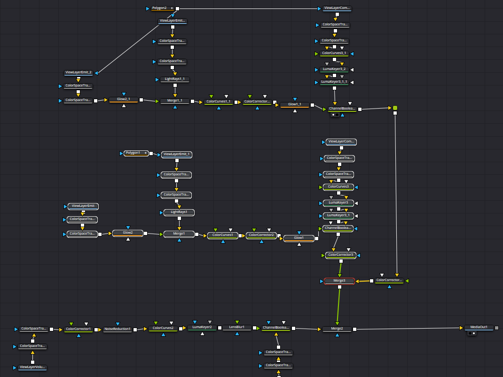This screenshot has height=377, width=503.
Task: Select the LumaKeyer3_1_1 node
Action: (x=334, y=82)
